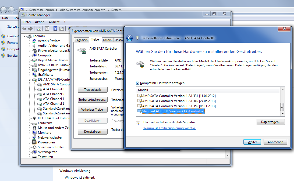Click the Device Manager back arrow toolbar icon
This screenshot has width=294, height=181.
point(24,29)
